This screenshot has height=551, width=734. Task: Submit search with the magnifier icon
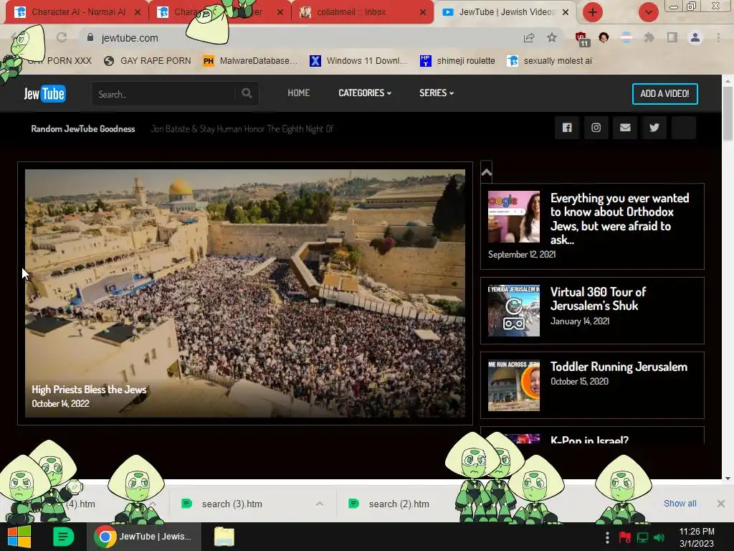coord(247,93)
